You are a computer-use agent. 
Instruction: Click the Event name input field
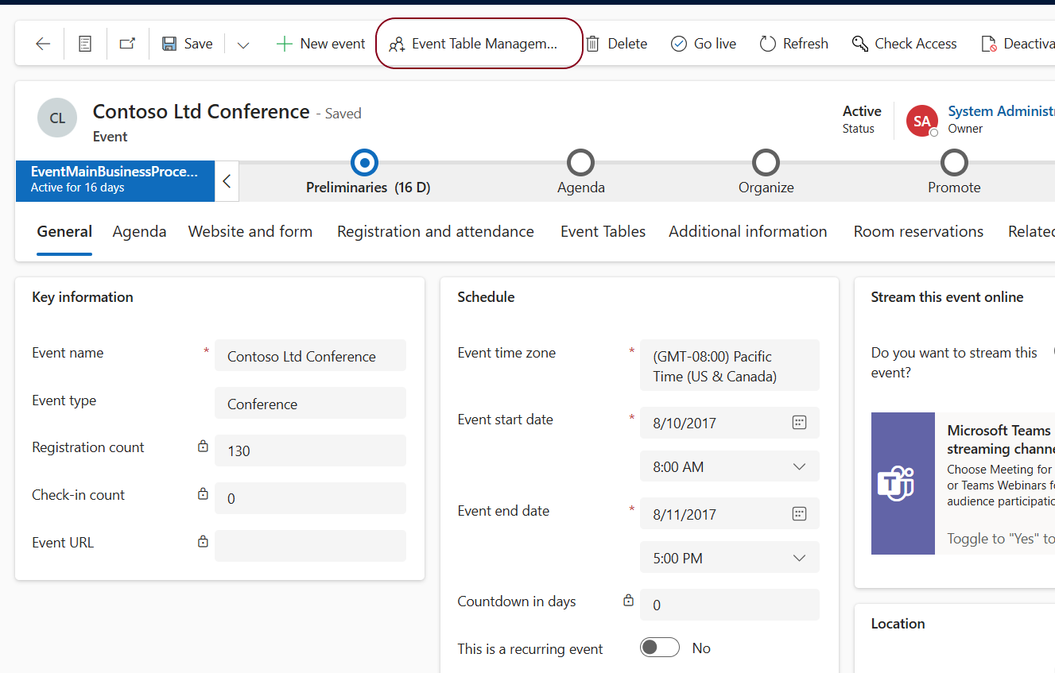(x=310, y=356)
